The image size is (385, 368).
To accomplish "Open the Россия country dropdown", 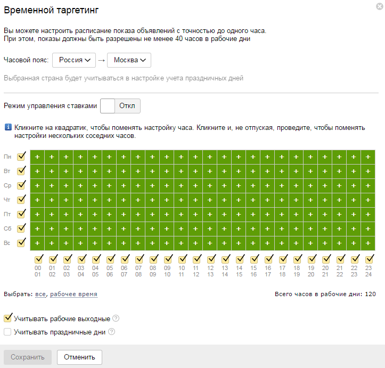I will [74, 60].
